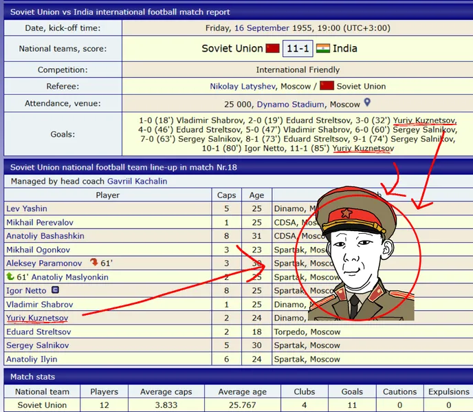This screenshot has height=412, width=473.
Task: Open head coach Gavriil Kachalin's profile
Action: tap(137, 182)
